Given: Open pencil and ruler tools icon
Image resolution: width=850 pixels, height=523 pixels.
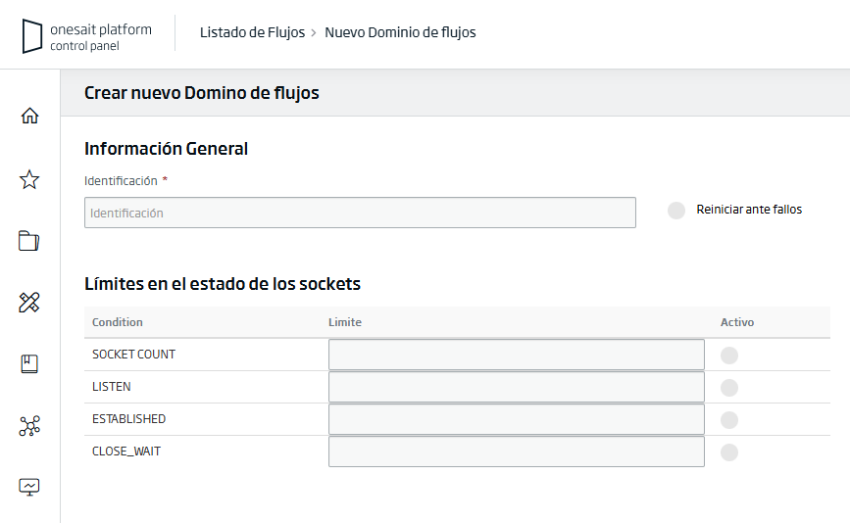Looking at the screenshot, I should 29,303.
